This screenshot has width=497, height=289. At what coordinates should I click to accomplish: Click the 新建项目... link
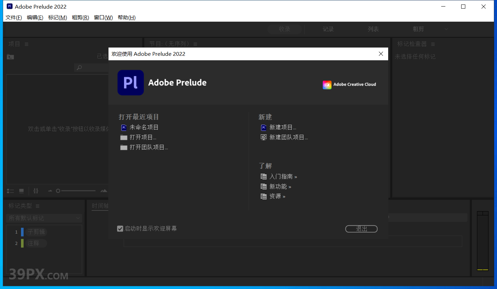283,127
